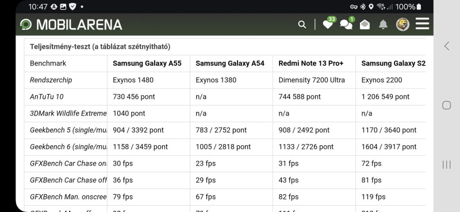Open favorites heart icon with 33 badge
This screenshot has width=460, height=212.
click(x=329, y=24)
